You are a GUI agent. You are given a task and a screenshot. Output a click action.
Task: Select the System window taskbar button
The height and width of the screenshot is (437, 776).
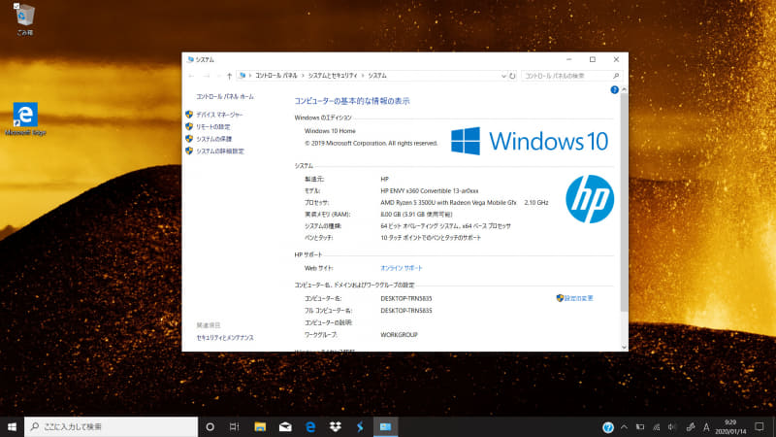[x=385, y=426]
